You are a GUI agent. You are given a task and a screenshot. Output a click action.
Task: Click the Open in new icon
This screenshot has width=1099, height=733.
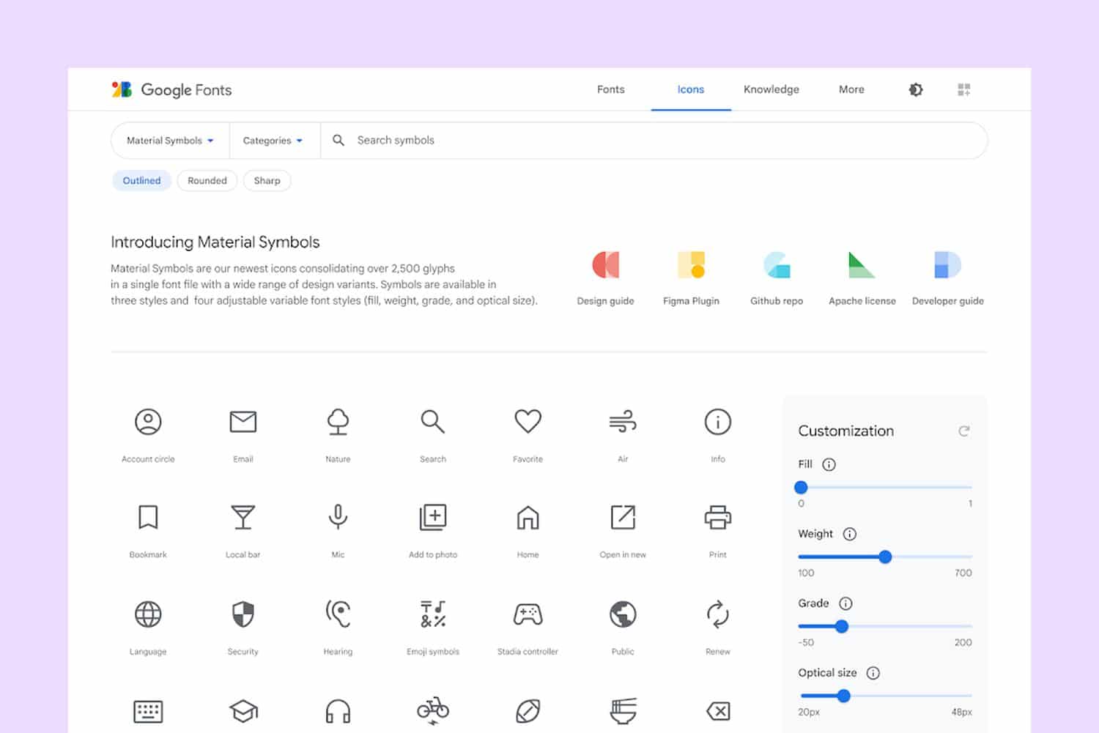623,518
